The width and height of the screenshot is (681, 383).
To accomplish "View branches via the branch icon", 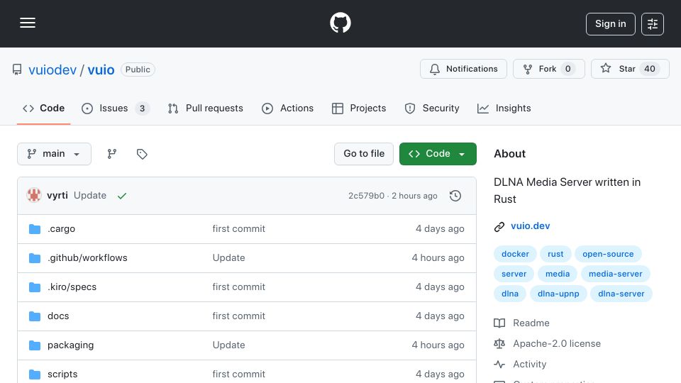I will [x=112, y=154].
